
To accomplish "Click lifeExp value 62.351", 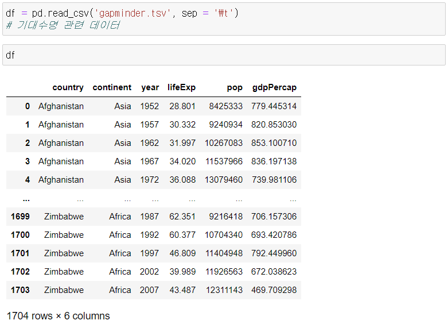I will coord(182,217).
